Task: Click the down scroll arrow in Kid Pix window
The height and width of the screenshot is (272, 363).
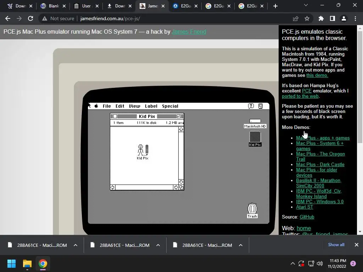Action: [181, 182]
